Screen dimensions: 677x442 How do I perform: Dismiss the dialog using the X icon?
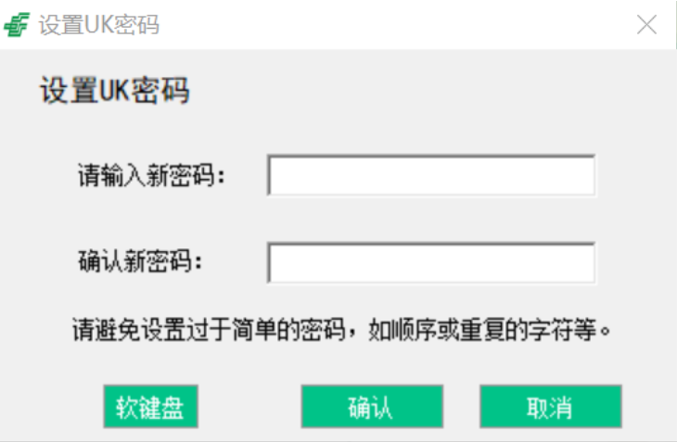[646, 25]
